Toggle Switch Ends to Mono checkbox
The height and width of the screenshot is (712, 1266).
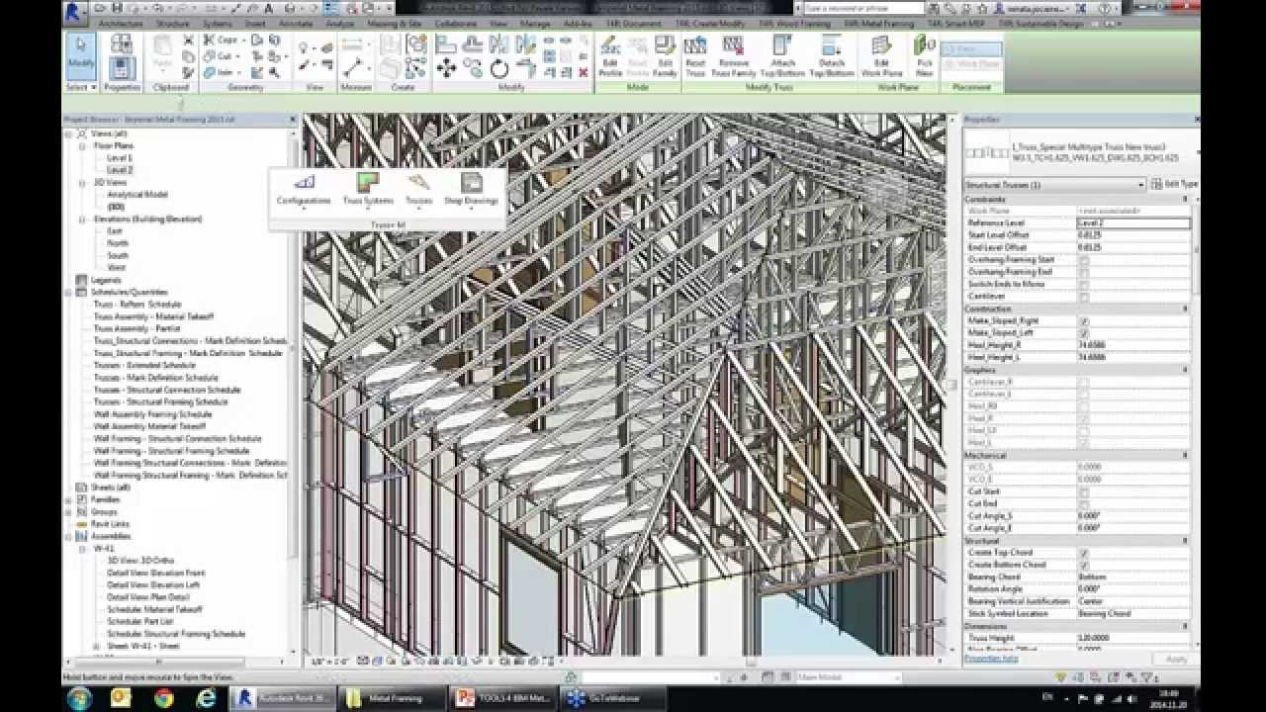pyautogui.click(x=1084, y=285)
